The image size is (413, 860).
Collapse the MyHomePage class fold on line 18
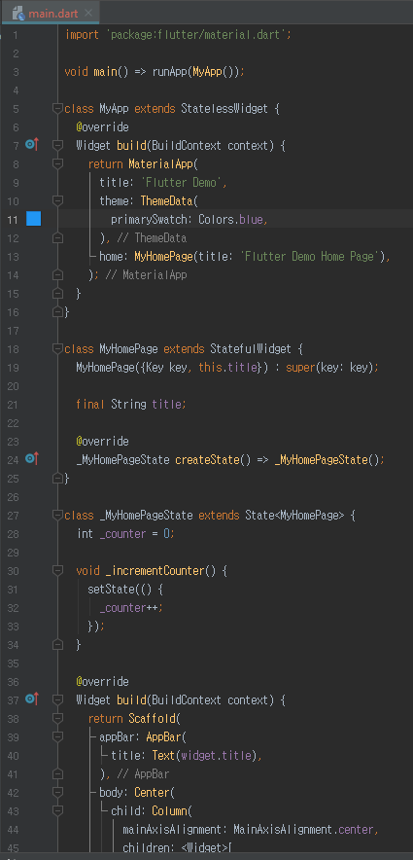point(57,348)
